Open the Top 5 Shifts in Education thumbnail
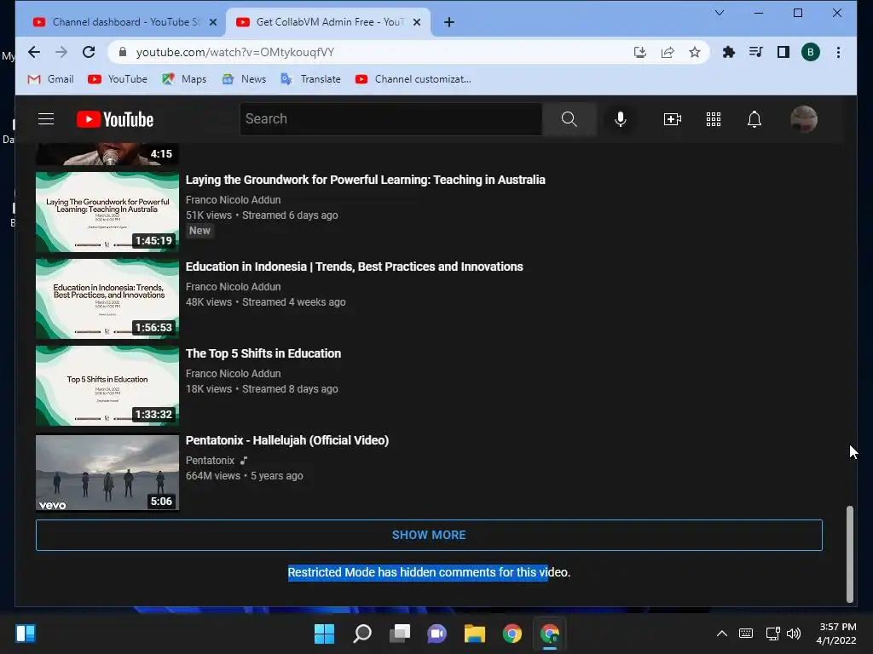This screenshot has height=654, width=873. tap(107, 386)
